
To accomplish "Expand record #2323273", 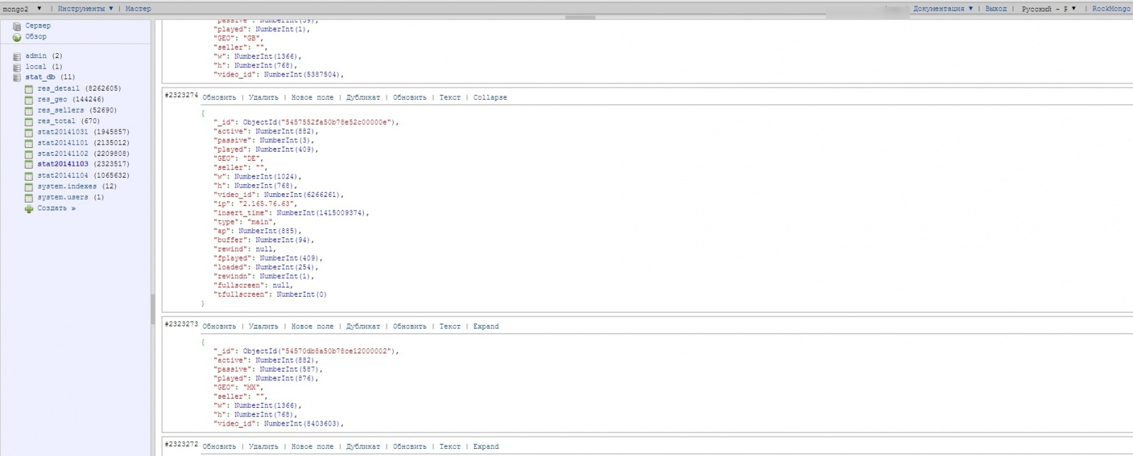I will (486, 326).
